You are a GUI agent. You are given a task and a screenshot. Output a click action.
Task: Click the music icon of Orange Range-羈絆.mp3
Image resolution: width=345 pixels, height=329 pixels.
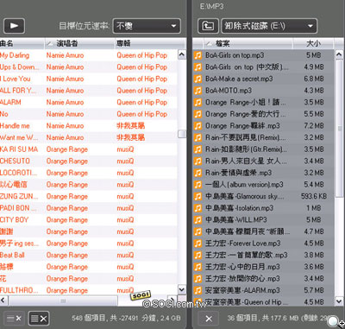[x=198, y=126]
